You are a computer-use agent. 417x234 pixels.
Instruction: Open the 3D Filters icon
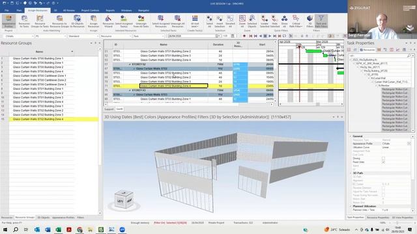(310, 21)
